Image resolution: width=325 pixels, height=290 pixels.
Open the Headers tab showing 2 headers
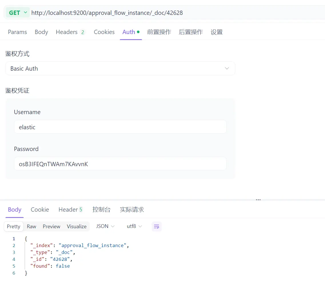69,32
